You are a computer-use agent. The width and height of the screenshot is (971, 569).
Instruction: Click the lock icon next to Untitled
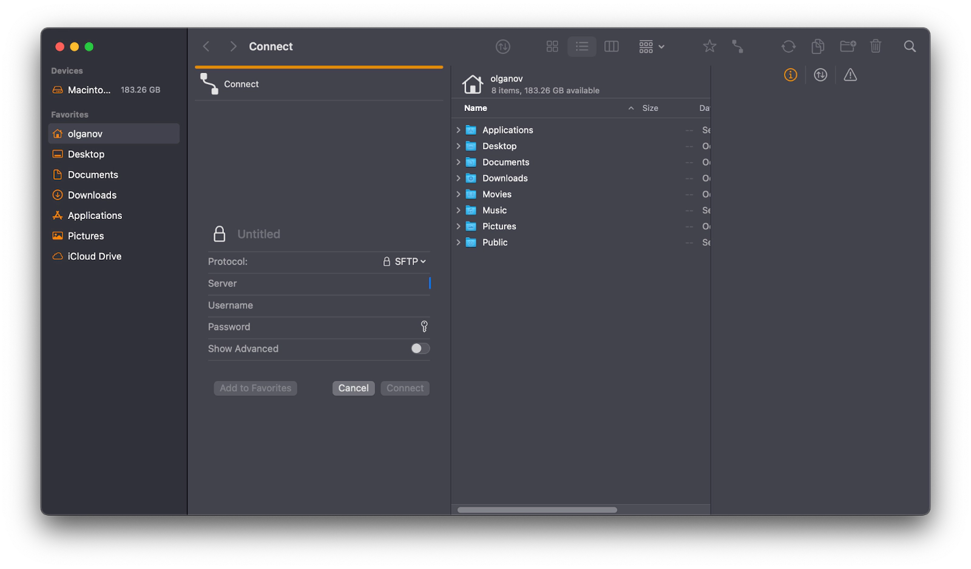[x=220, y=234]
